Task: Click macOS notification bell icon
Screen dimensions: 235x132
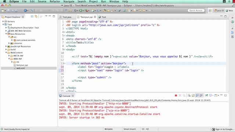Action: tap(229, 1)
